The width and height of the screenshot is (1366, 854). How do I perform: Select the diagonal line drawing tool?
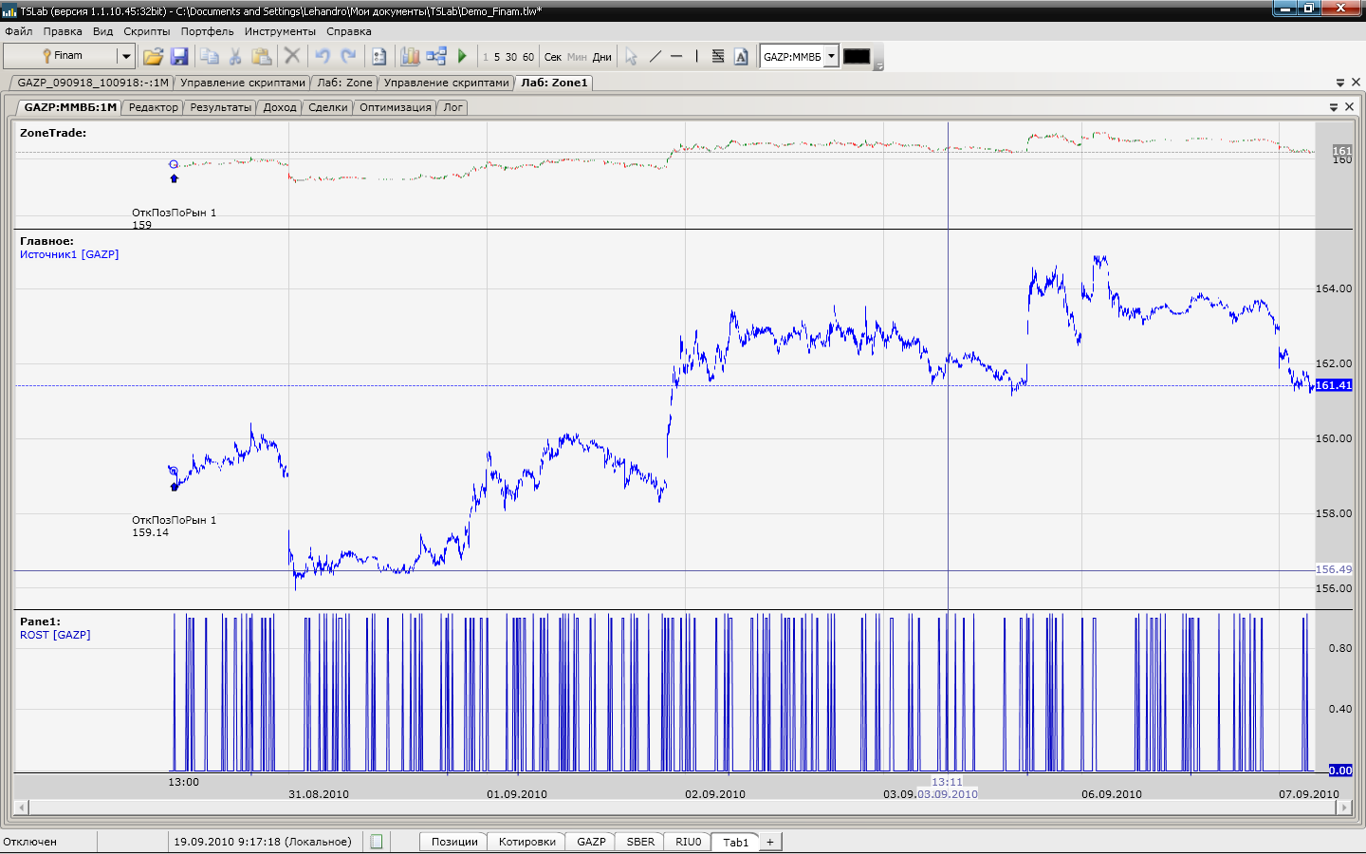pyautogui.click(x=655, y=57)
